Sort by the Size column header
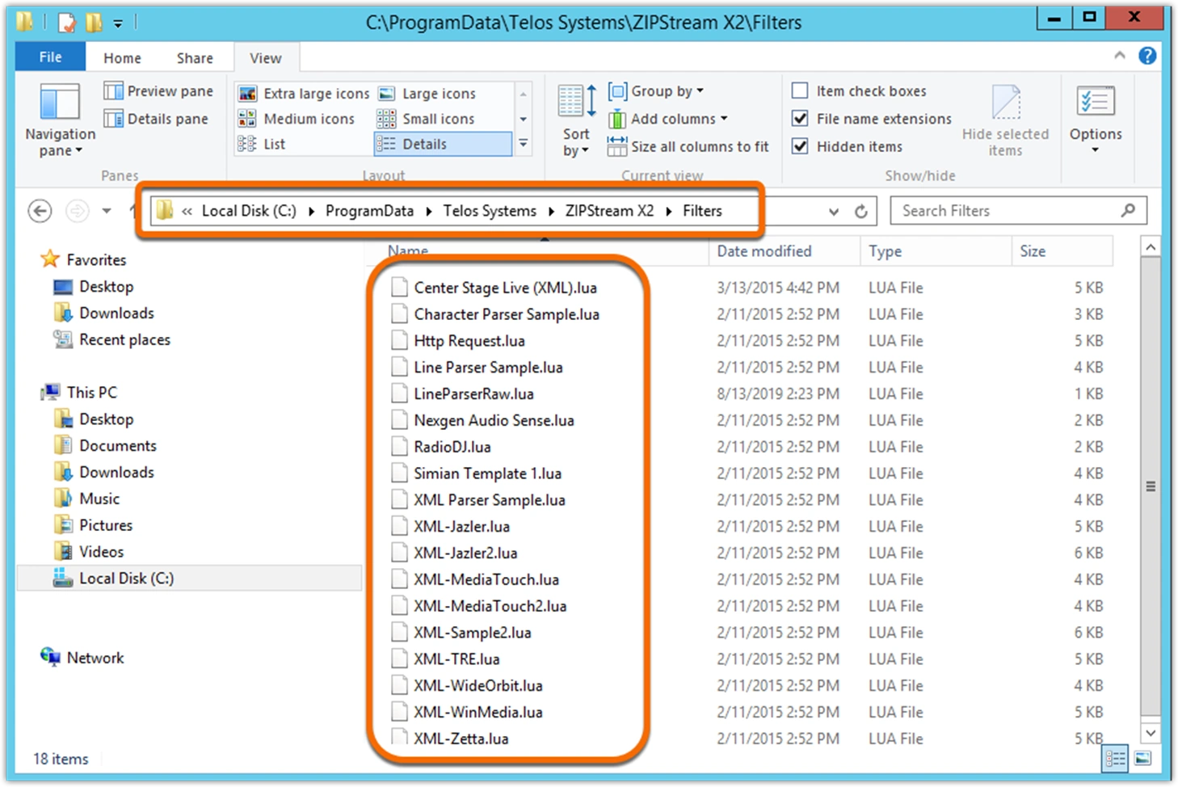Screen dimensions: 1178x787 pos(1062,251)
